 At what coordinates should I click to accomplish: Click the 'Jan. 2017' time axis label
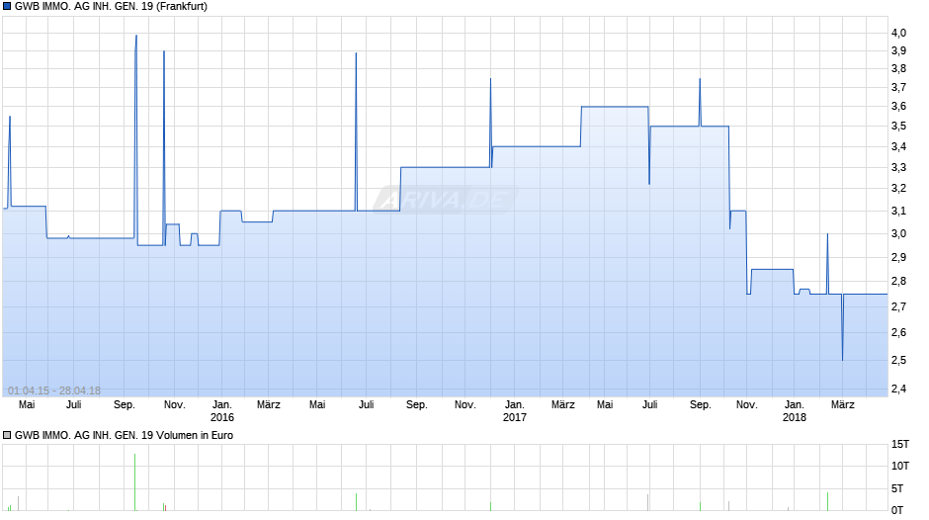[x=514, y=411]
